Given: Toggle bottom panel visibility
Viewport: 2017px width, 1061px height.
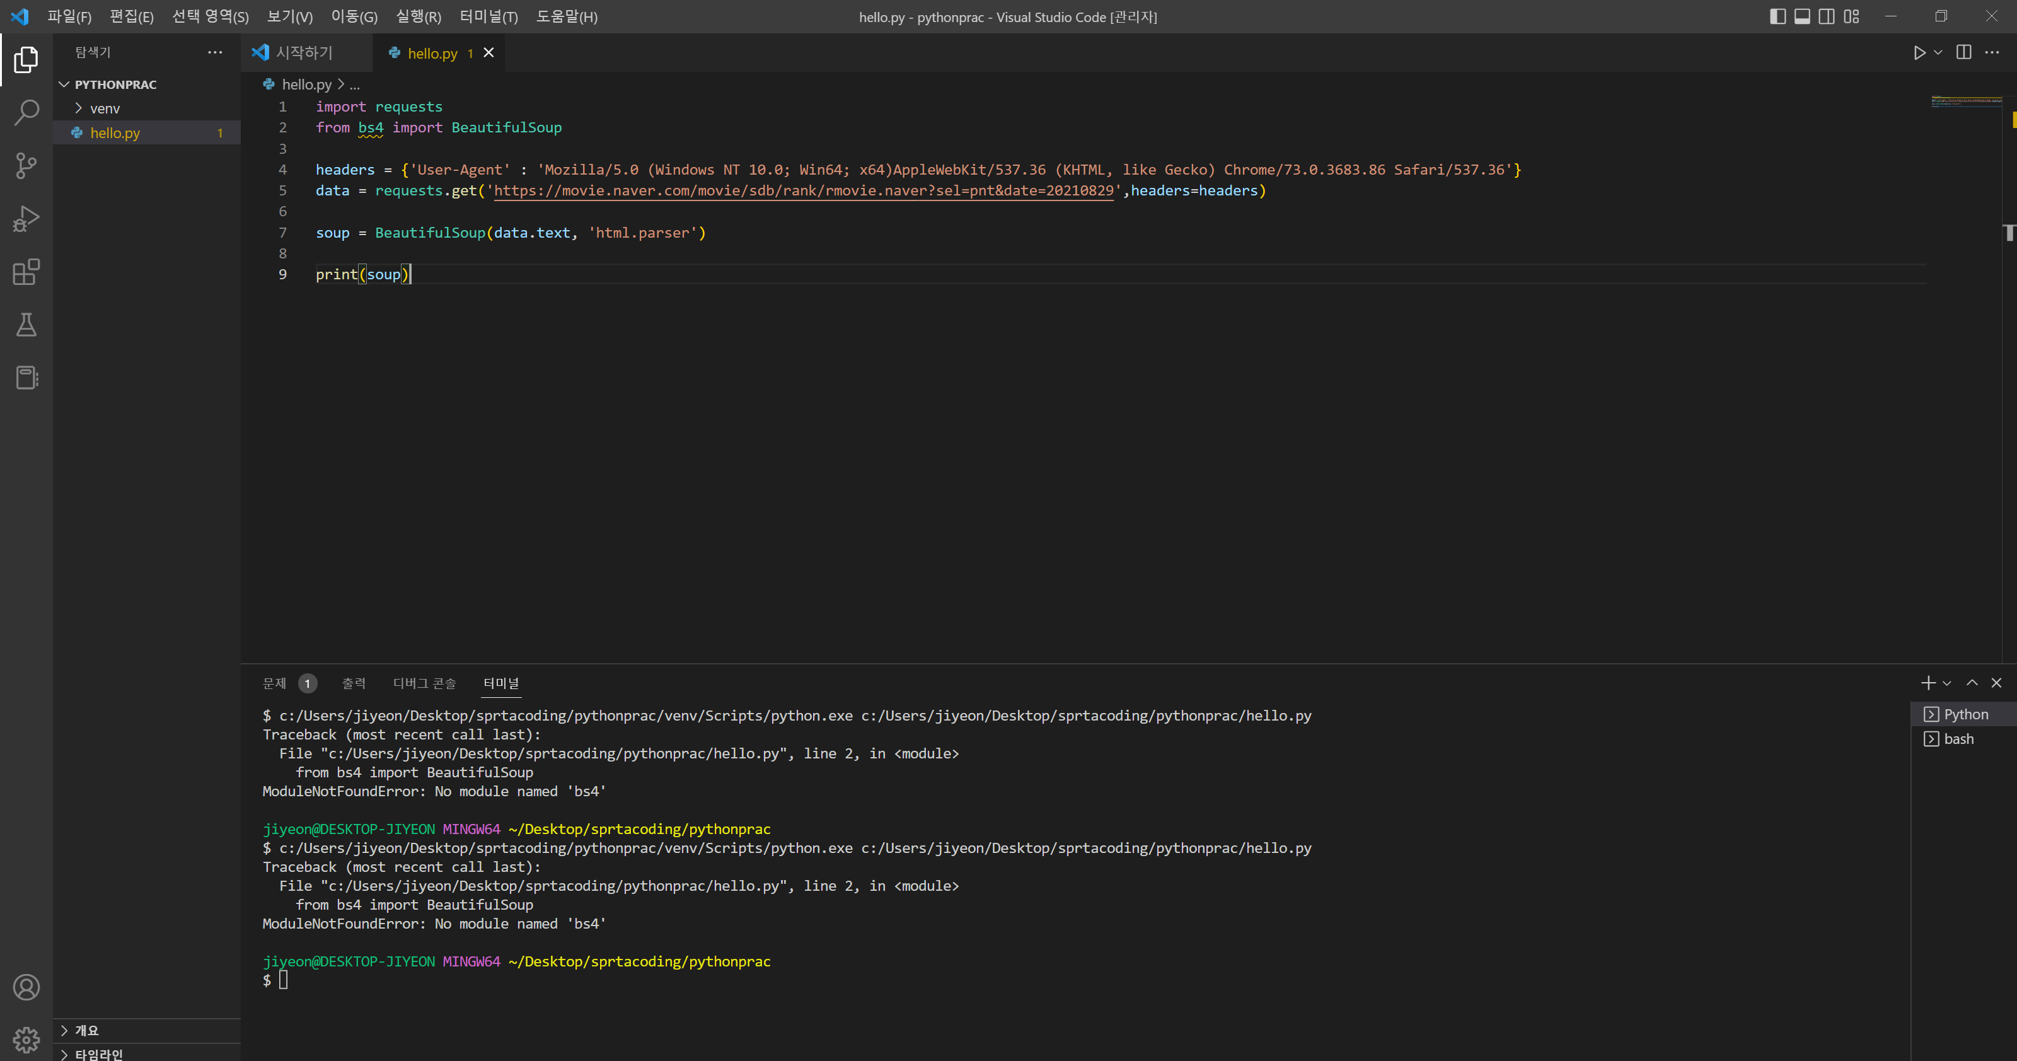Looking at the screenshot, I should pyautogui.click(x=1801, y=16).
